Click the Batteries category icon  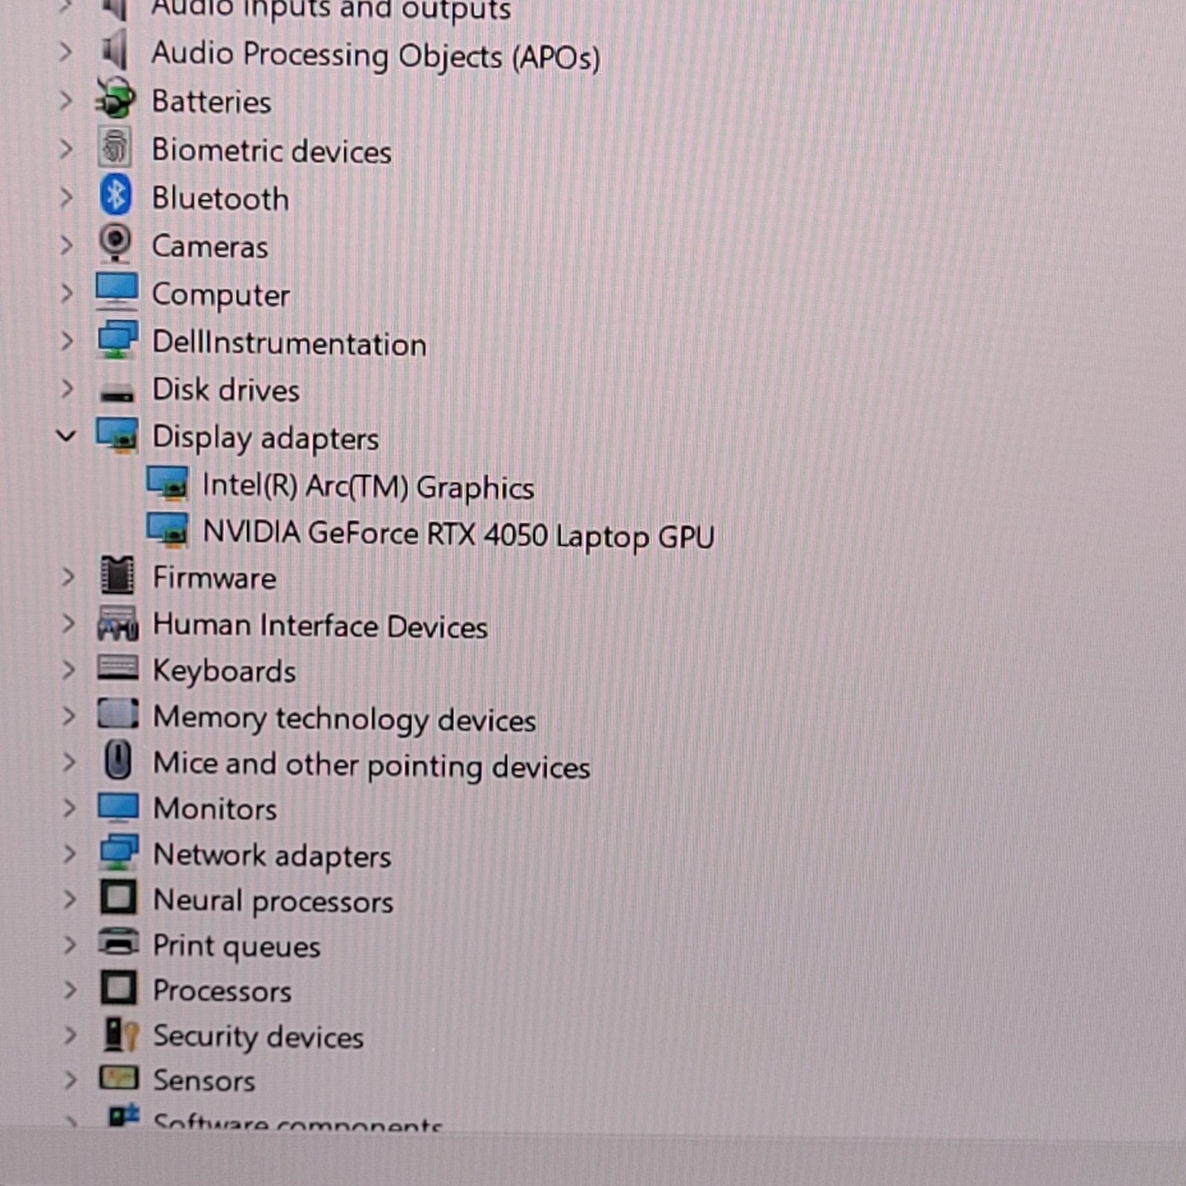coord(115,98)
